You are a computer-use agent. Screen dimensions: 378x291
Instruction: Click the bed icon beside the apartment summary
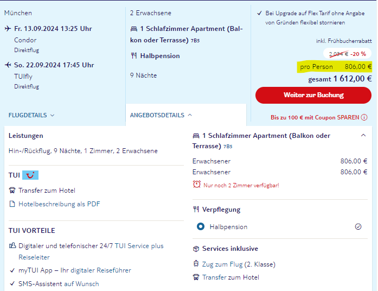[x=134, y=29]
